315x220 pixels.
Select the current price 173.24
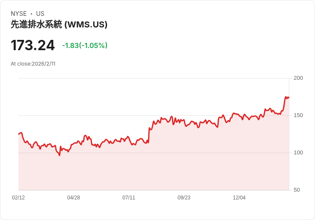click(x=33, y=45)
